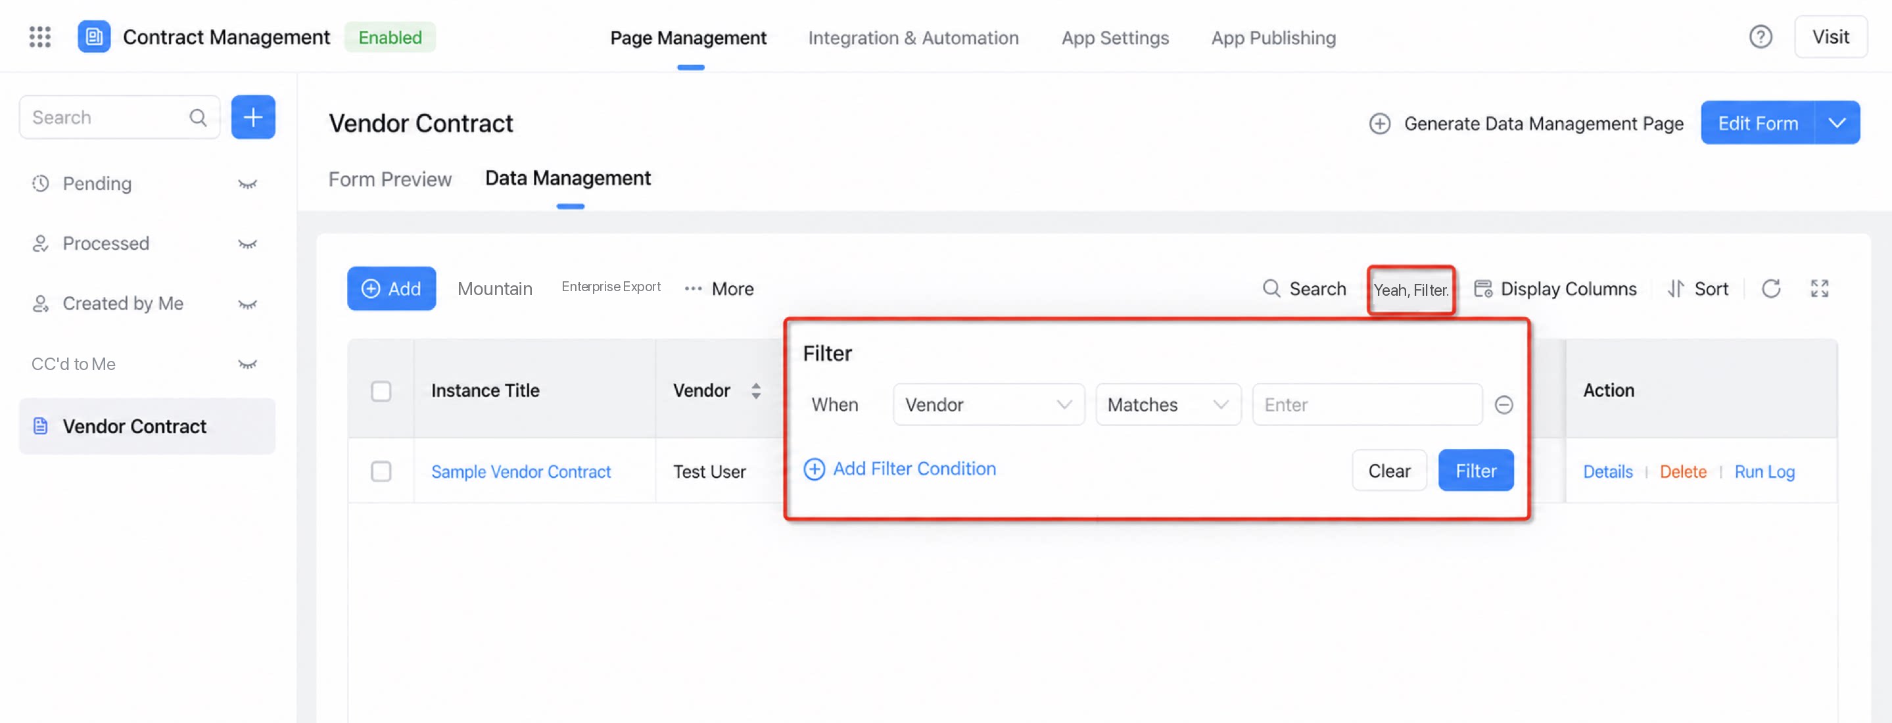Click the blue plus button beside sidebar search

[252, 117]
